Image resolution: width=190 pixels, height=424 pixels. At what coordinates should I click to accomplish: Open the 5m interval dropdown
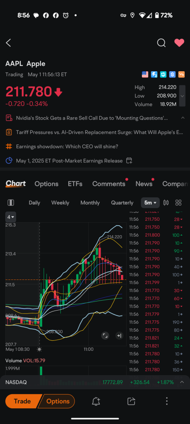pyautogui.click(x=150, y=202)
